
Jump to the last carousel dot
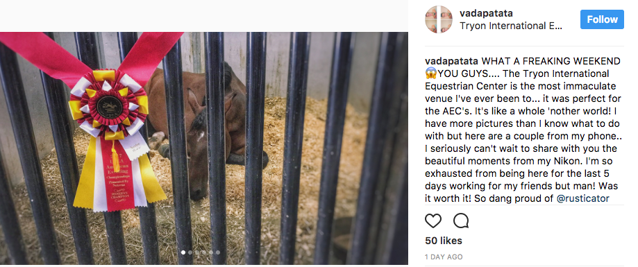coord(218,252)
